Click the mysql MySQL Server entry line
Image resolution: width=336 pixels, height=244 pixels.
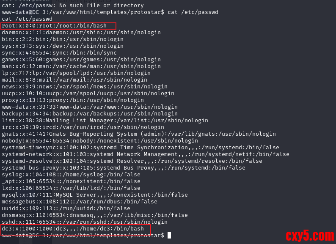click(95, 195)
